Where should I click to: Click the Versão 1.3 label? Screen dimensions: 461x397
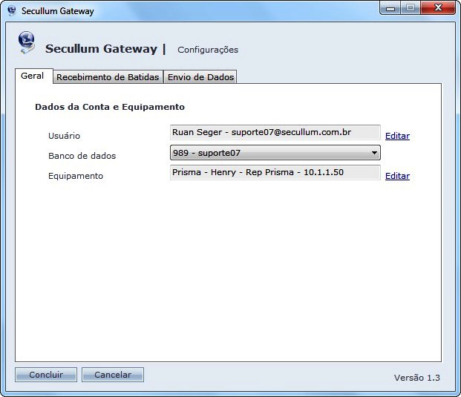coord(416,378)
